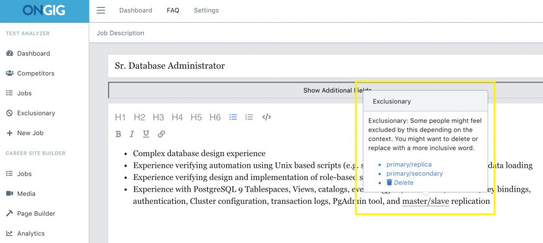543x243 pixels.
Task: Open Exclusionary in the sidebar
Action: click(36, 113)
